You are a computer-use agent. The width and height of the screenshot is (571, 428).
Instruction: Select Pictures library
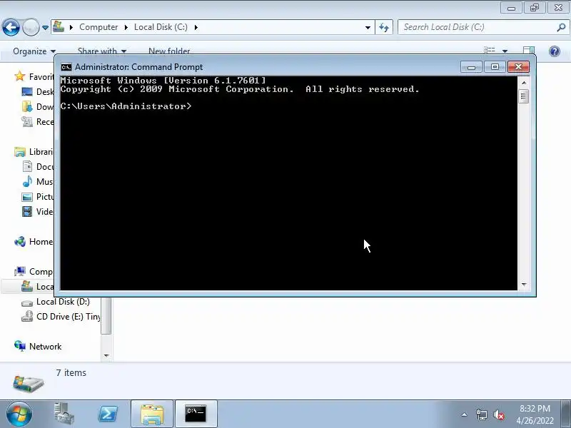coord(38,197)
